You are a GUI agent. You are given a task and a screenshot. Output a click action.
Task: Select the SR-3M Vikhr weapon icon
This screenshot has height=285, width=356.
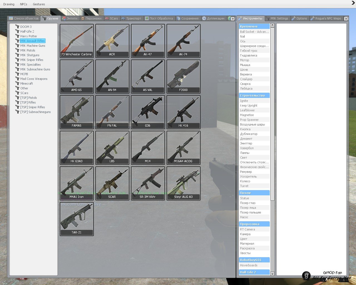tap(148, 183)
